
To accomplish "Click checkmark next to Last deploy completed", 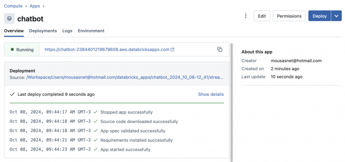I will 12,94.
